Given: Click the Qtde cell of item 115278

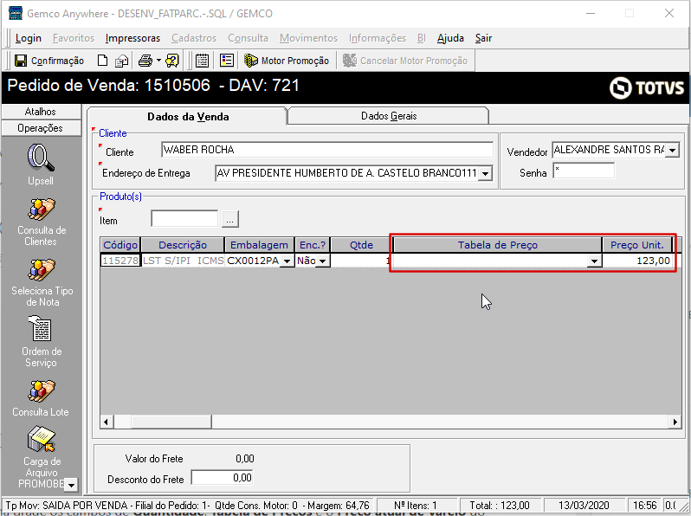Looking at the screenshot, I should pos(361,261).
